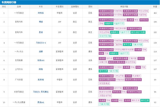This screenshot has height=107, width=160.
Task: Select the 服务流程不完善 tag
Action: point(138,32)
